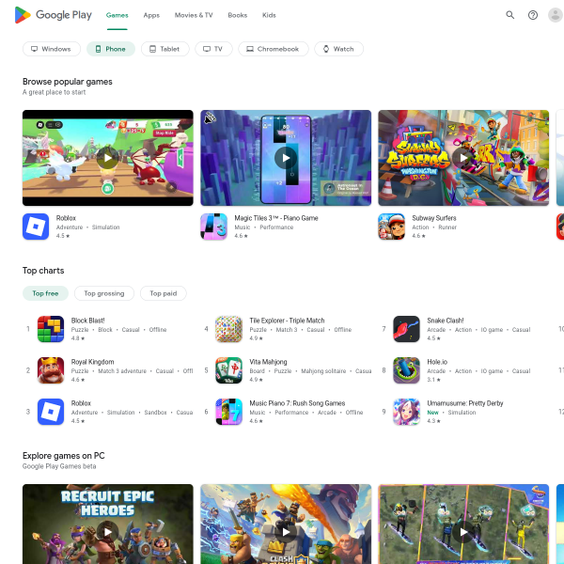
Task: Open Music Piano 7: Rush Song Games
Action: tap(297, 403)
